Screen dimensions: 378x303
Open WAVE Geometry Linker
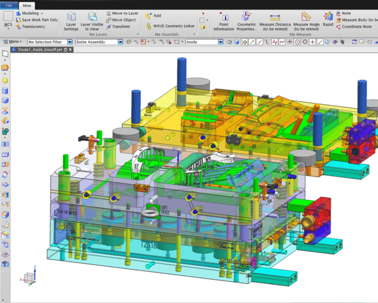coord(170,26)
